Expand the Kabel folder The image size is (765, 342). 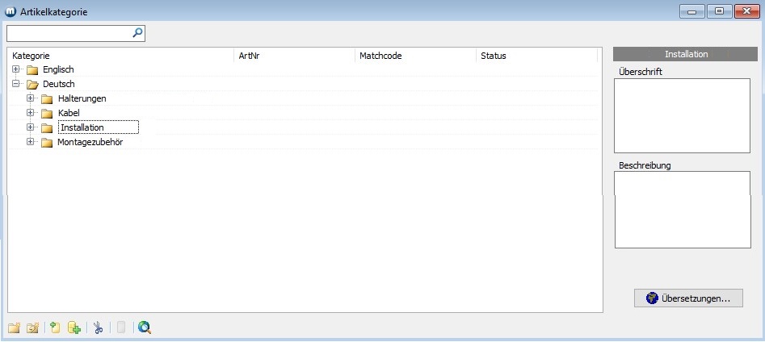tap(31, 112)
